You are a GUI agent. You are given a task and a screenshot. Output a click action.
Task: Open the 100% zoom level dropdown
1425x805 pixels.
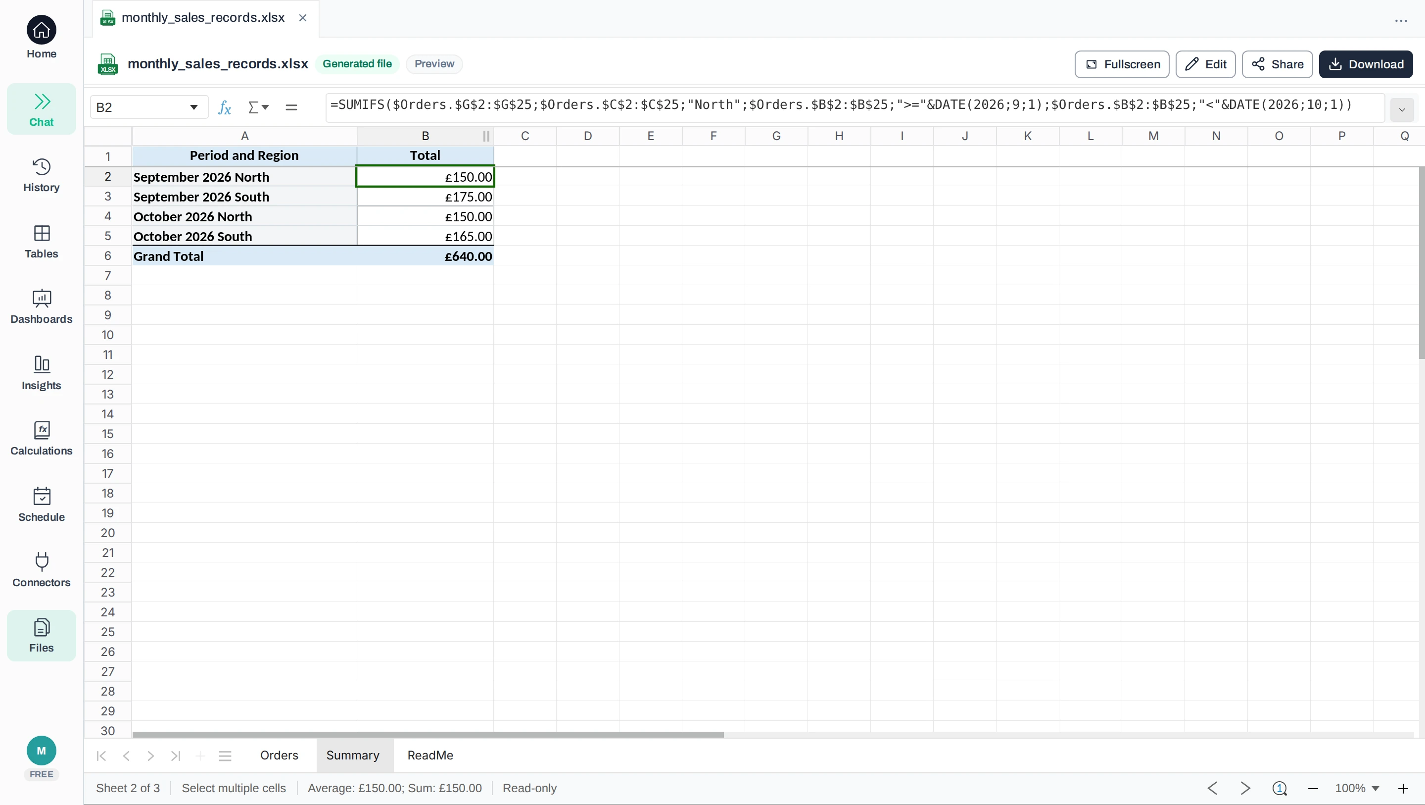[1357, 788]
